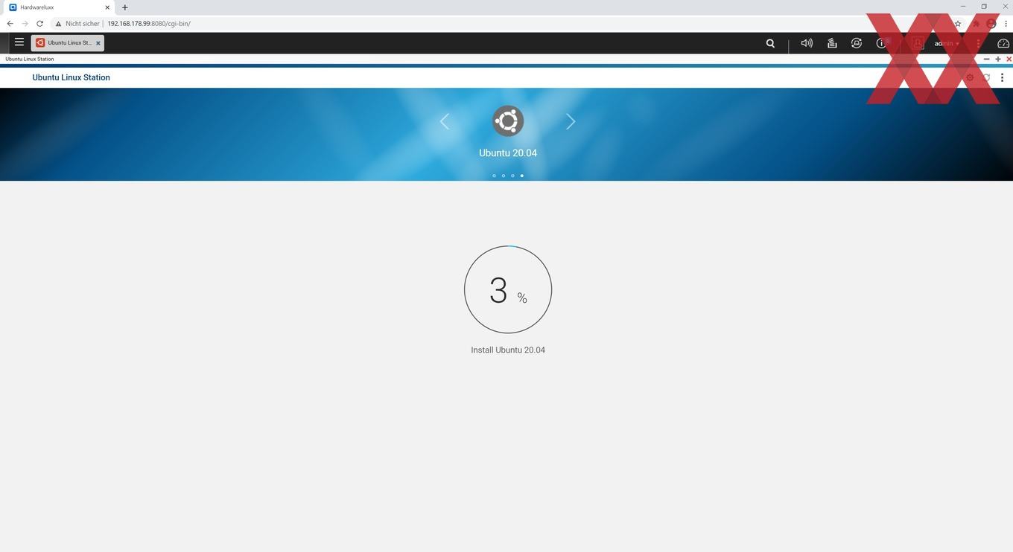Click the Install Ubuntu 20.04 status text

[508, 350]
